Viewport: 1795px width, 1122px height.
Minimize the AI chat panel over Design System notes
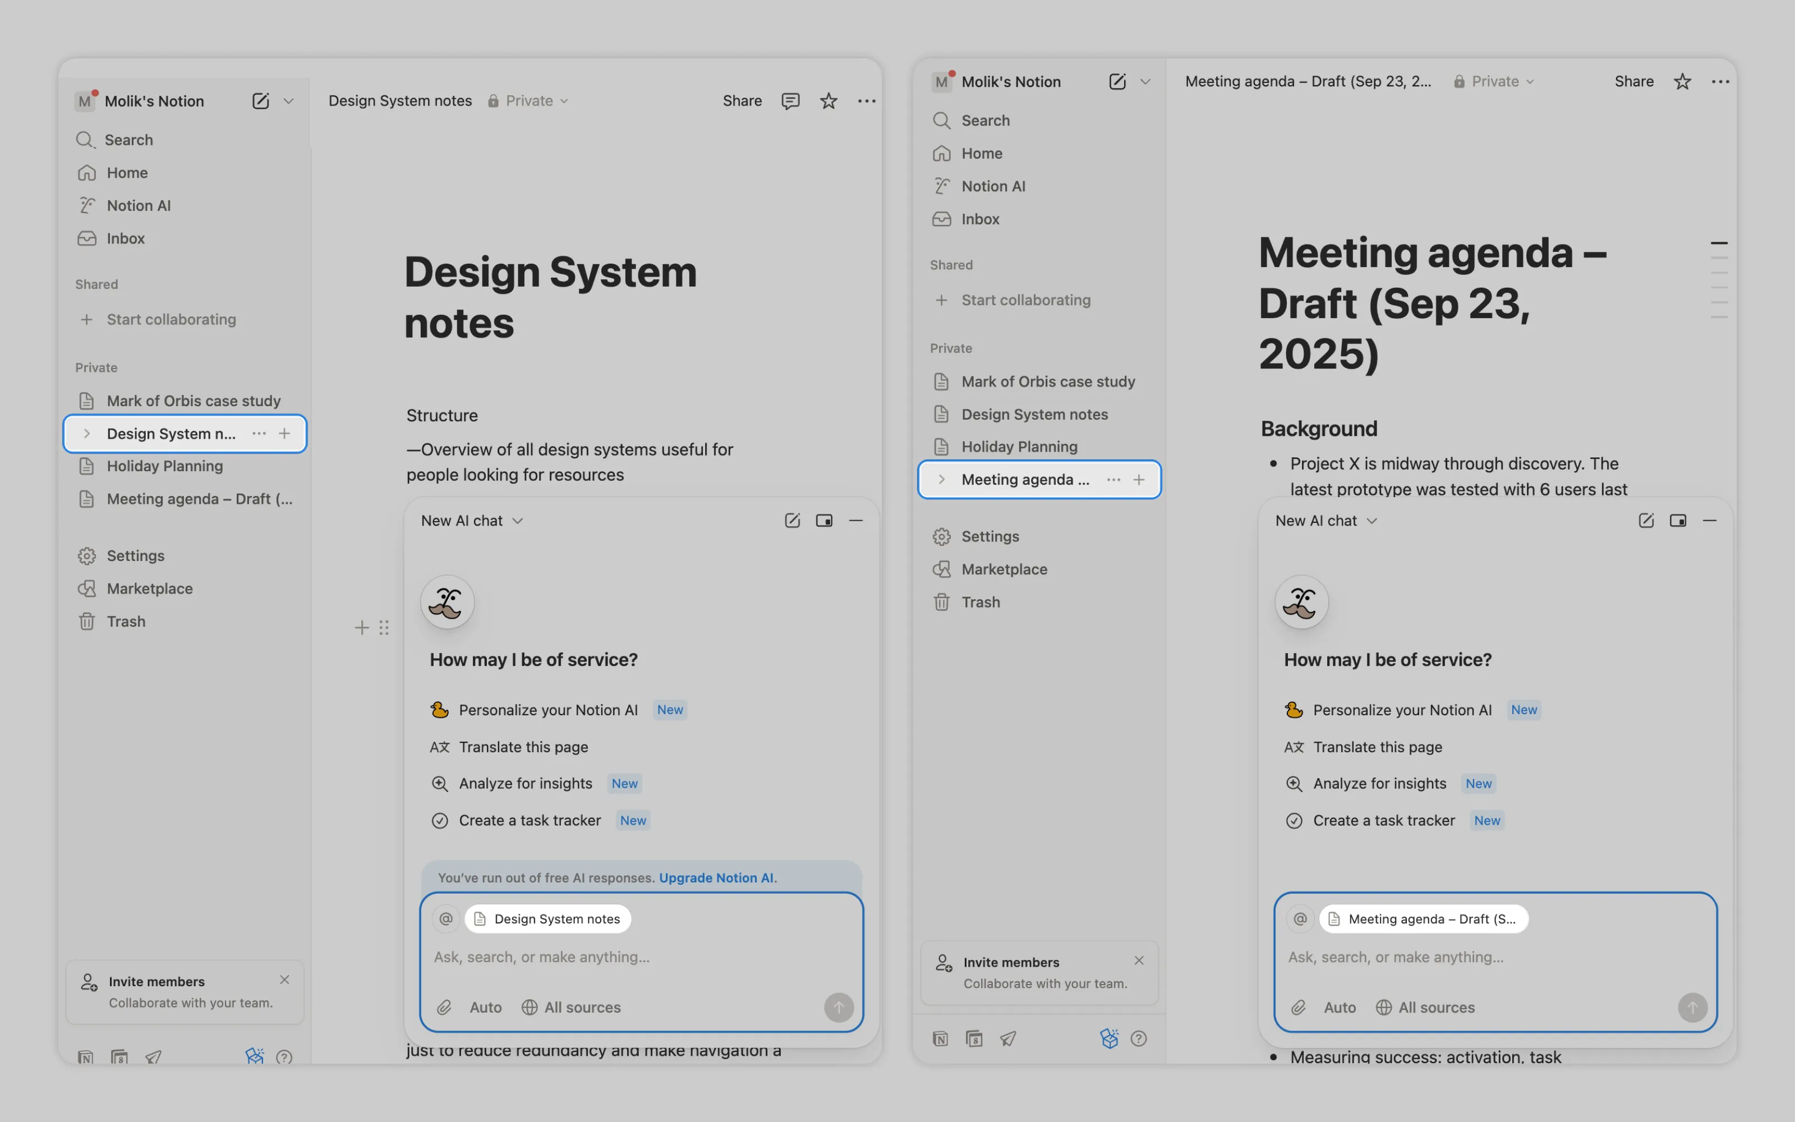click(x=855, y=521)
